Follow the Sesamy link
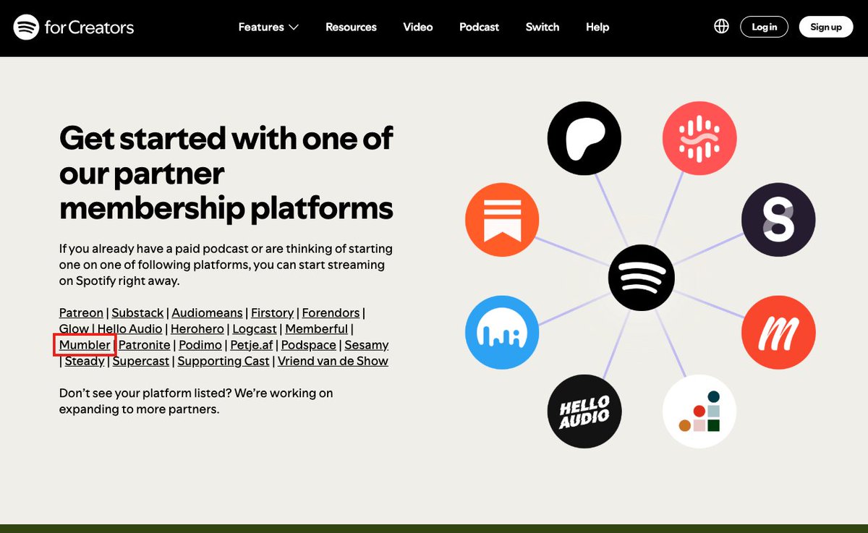 point(367,345)
